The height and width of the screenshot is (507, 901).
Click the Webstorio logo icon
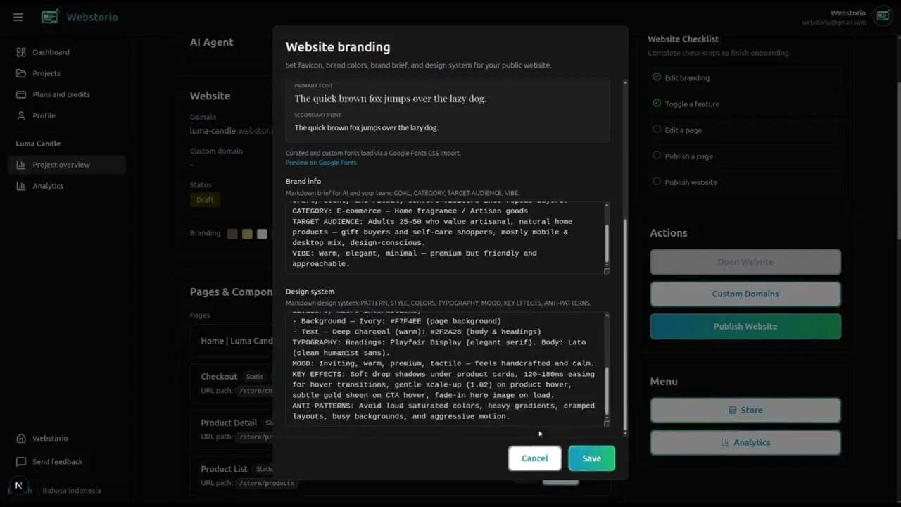(50, 17)
